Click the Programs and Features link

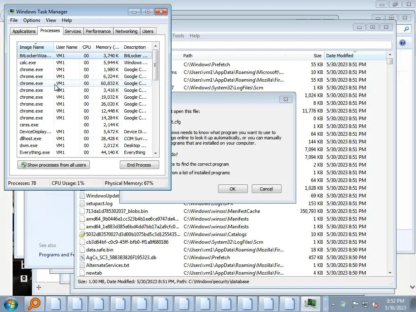coord(56,255)
